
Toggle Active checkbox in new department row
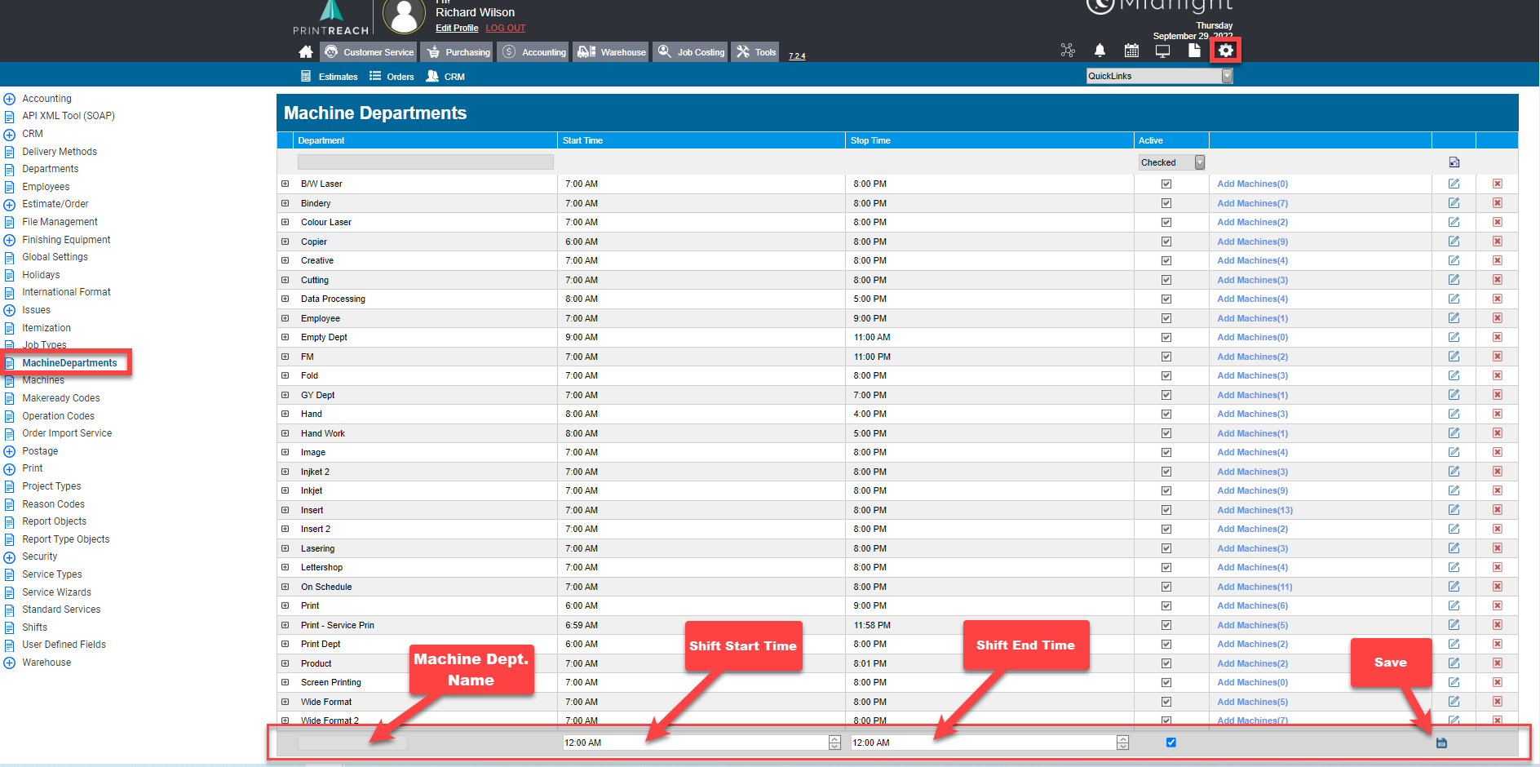[1170, 743]
